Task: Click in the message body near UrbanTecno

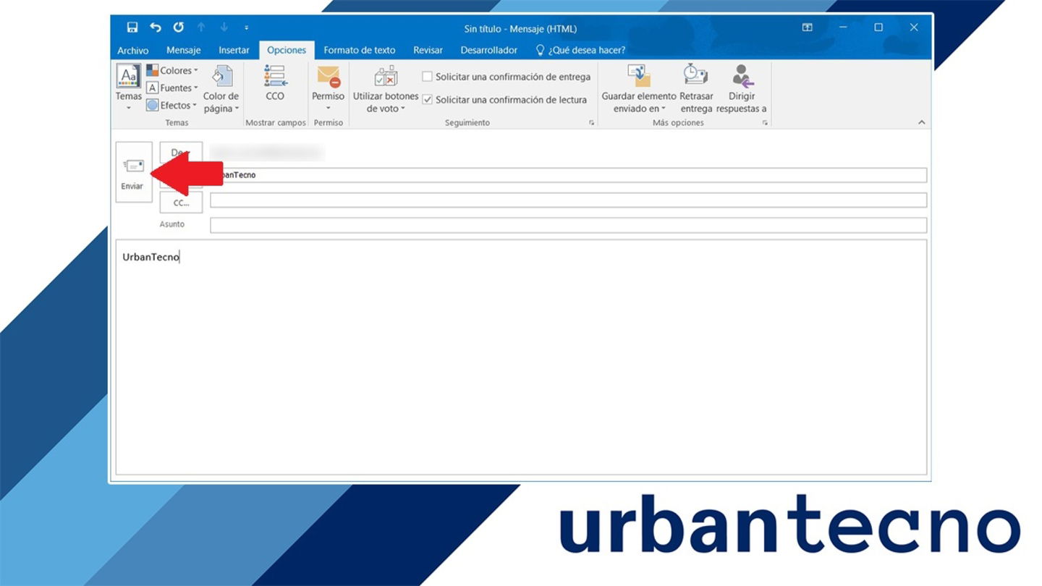Action: tap(521, 357)
